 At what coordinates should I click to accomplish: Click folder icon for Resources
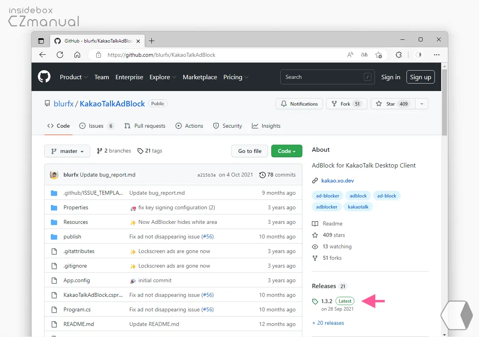(54, 222)
